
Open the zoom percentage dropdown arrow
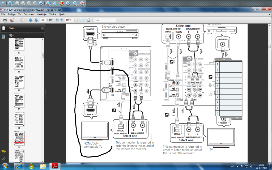pyautogui.click(x=75, y=20)
